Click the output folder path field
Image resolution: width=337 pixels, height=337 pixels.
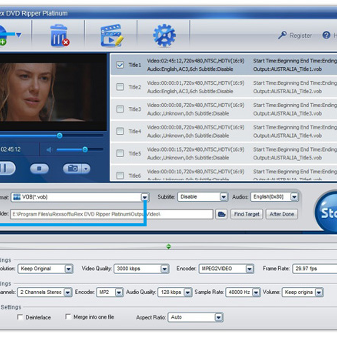[x=112, y=214]
